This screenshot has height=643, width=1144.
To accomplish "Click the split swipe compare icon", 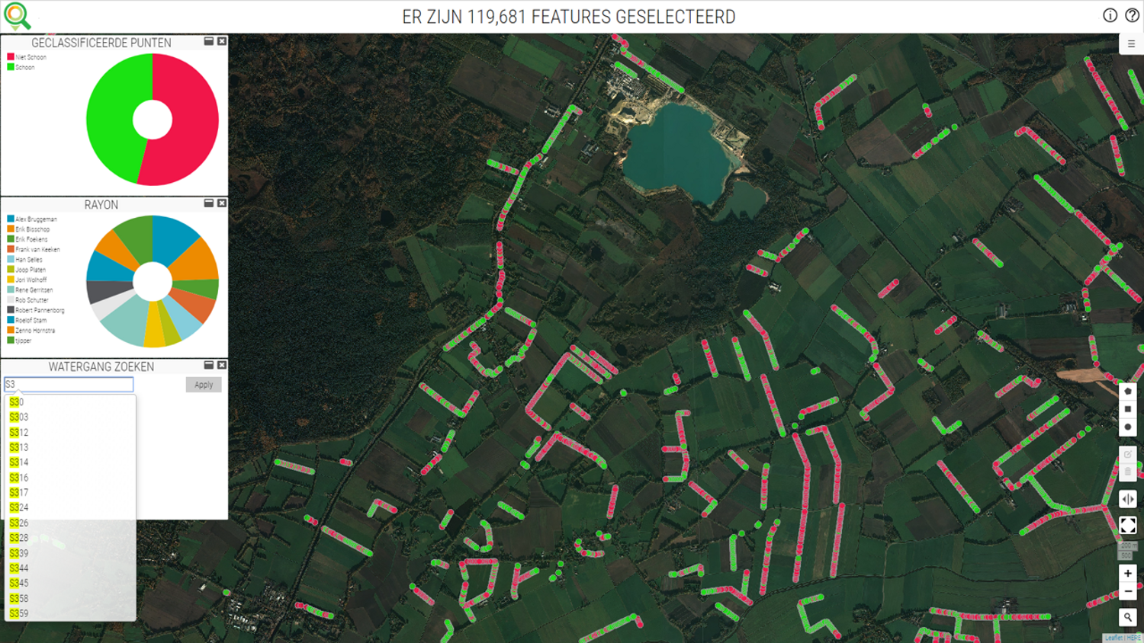I will tap(1127, 500).
